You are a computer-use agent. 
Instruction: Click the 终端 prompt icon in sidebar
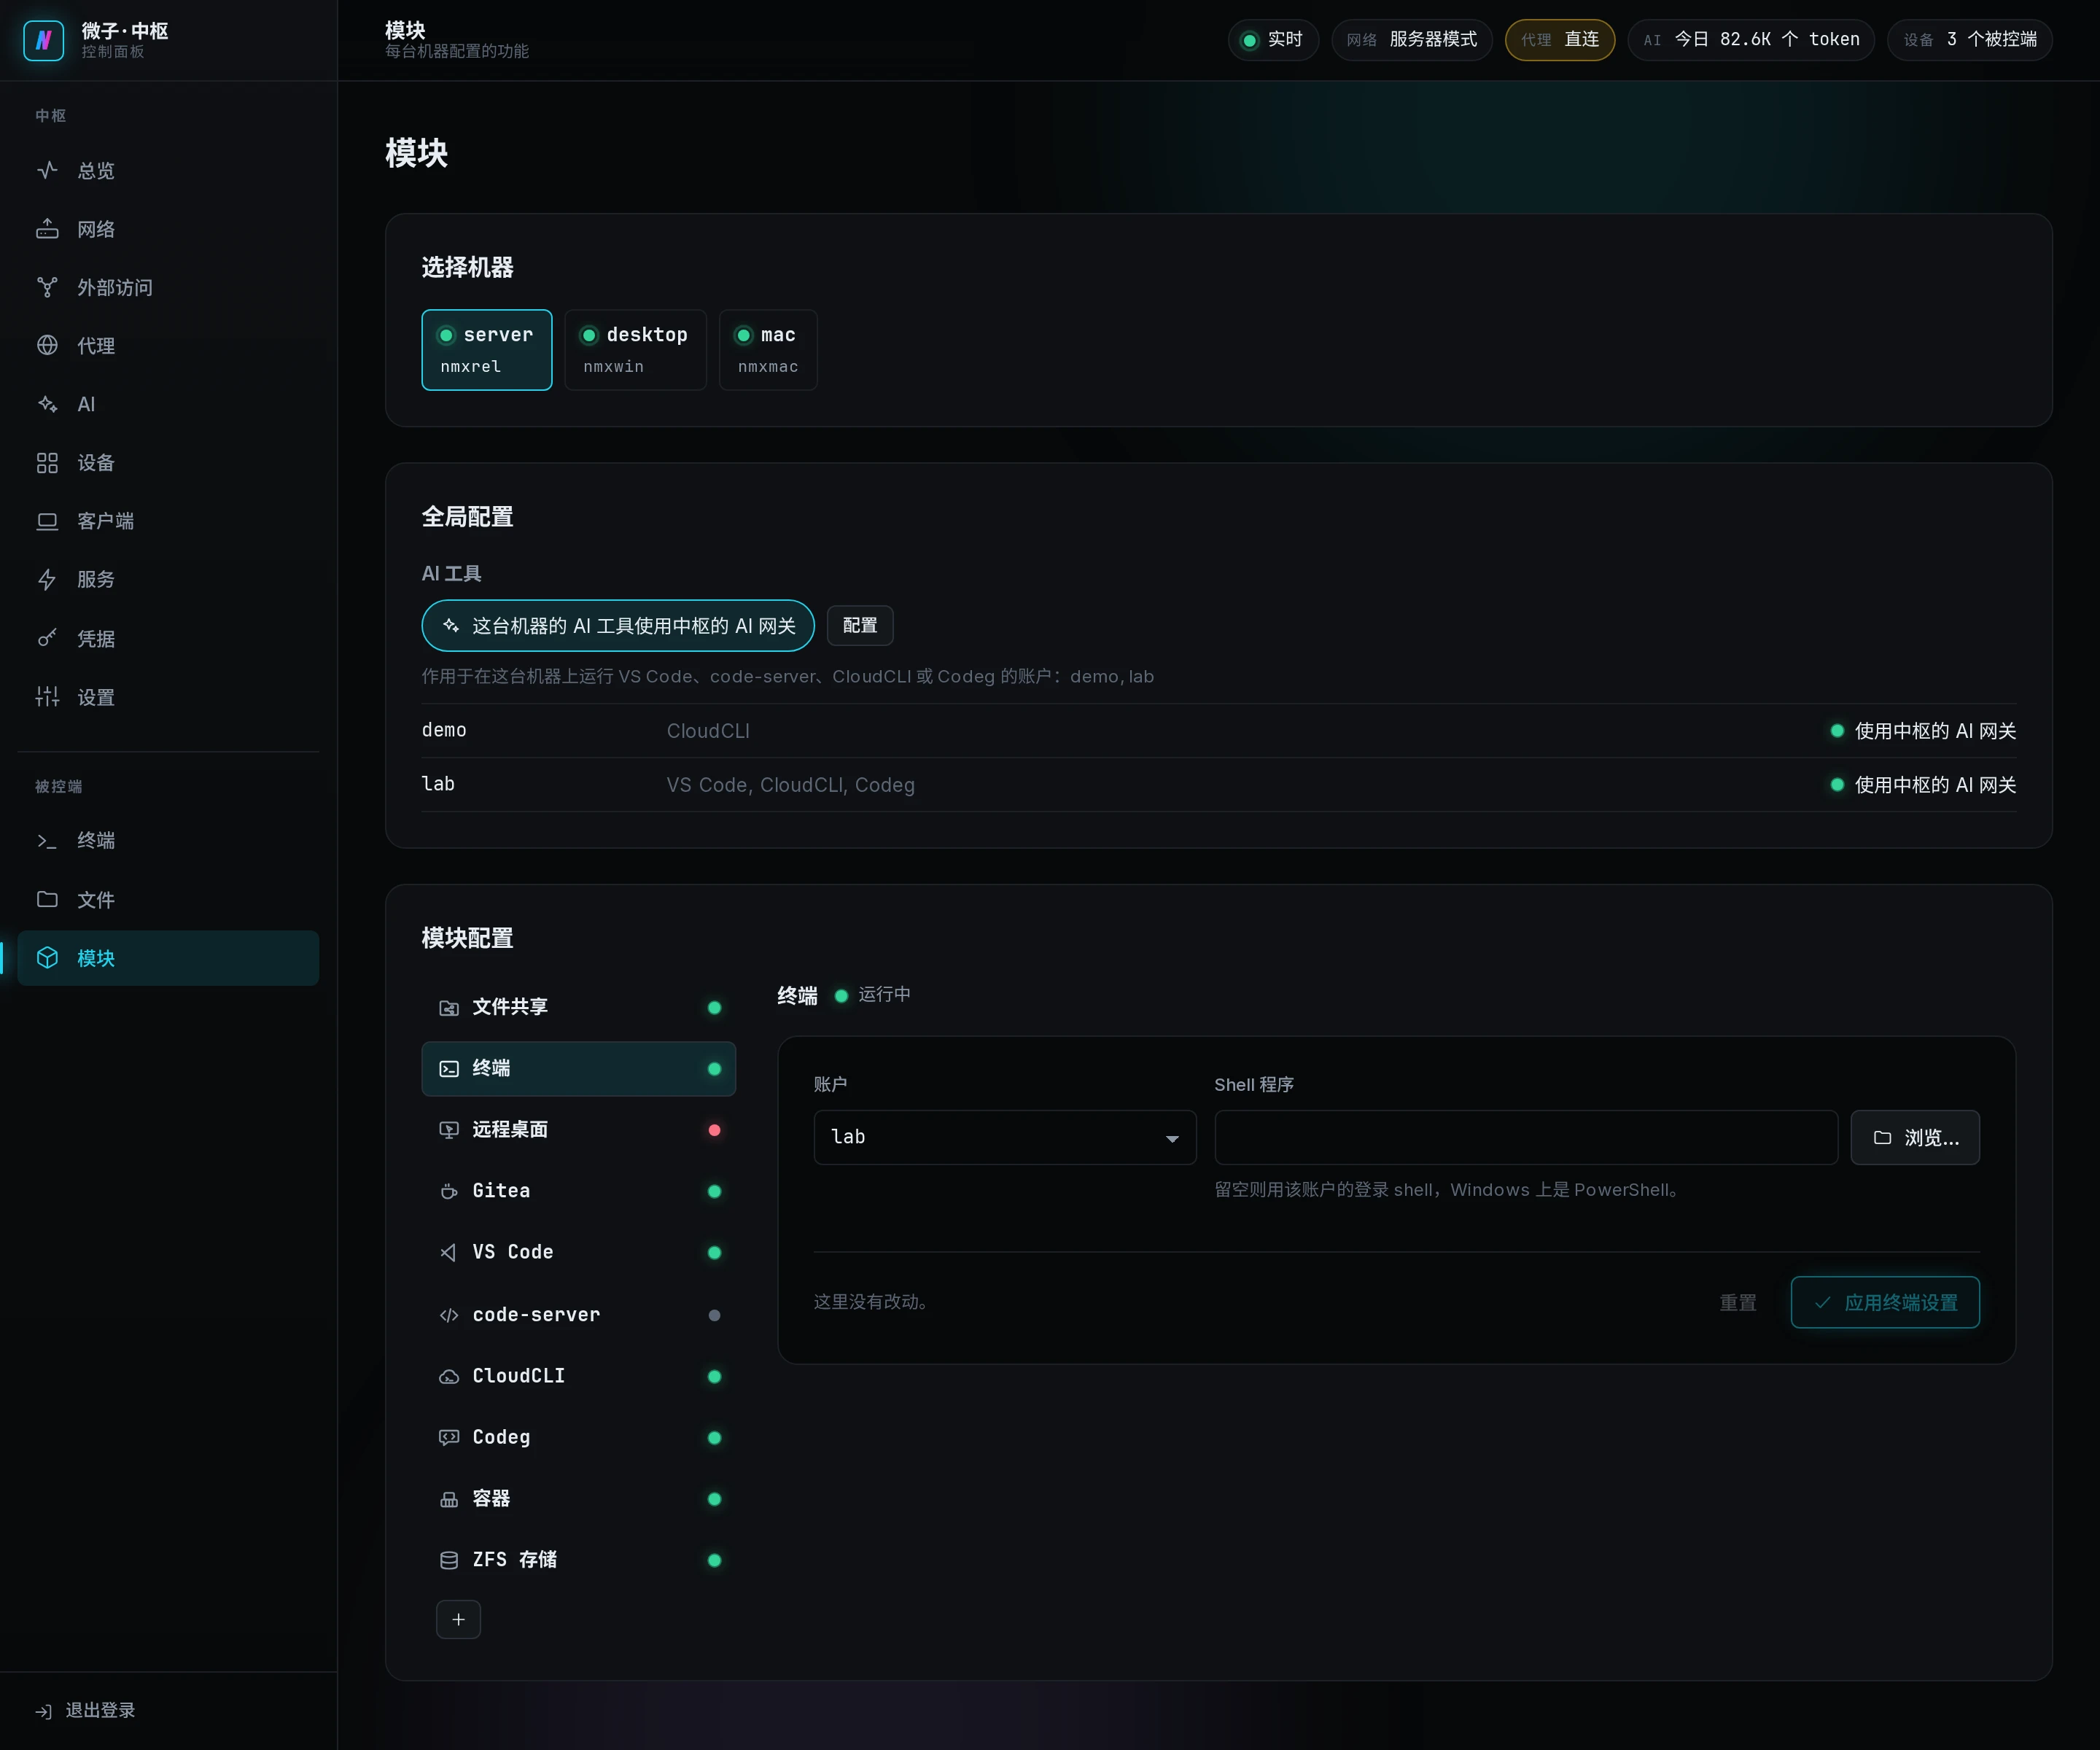point(47,841)
